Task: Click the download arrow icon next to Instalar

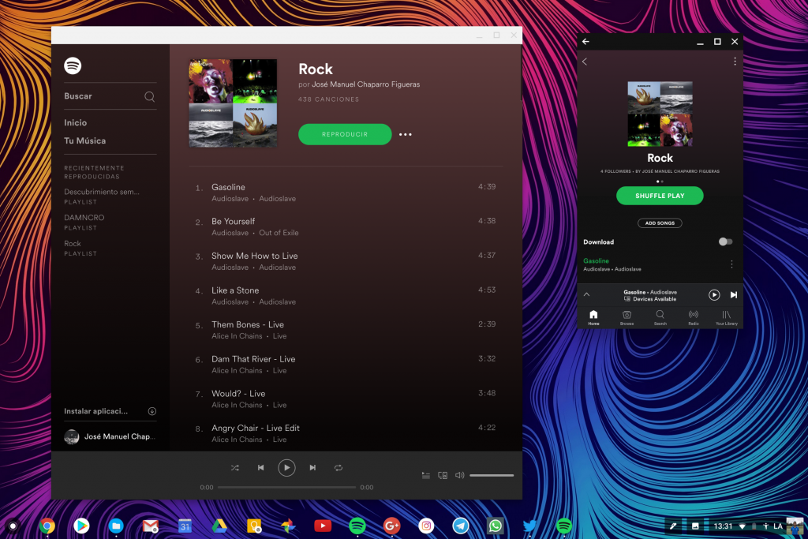Action: [x=152, y=411]
